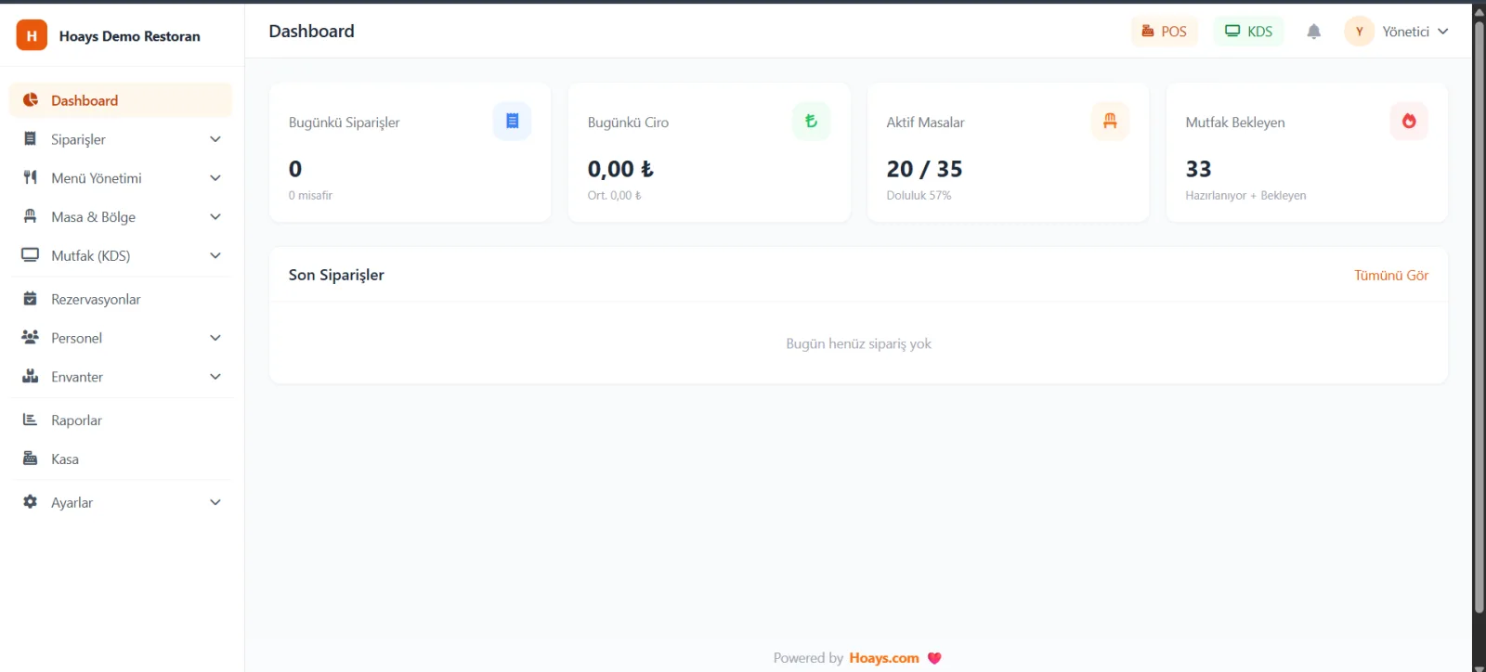
Task: Expand the Menü Yönetimi section
Action: [x=121, y=178]
